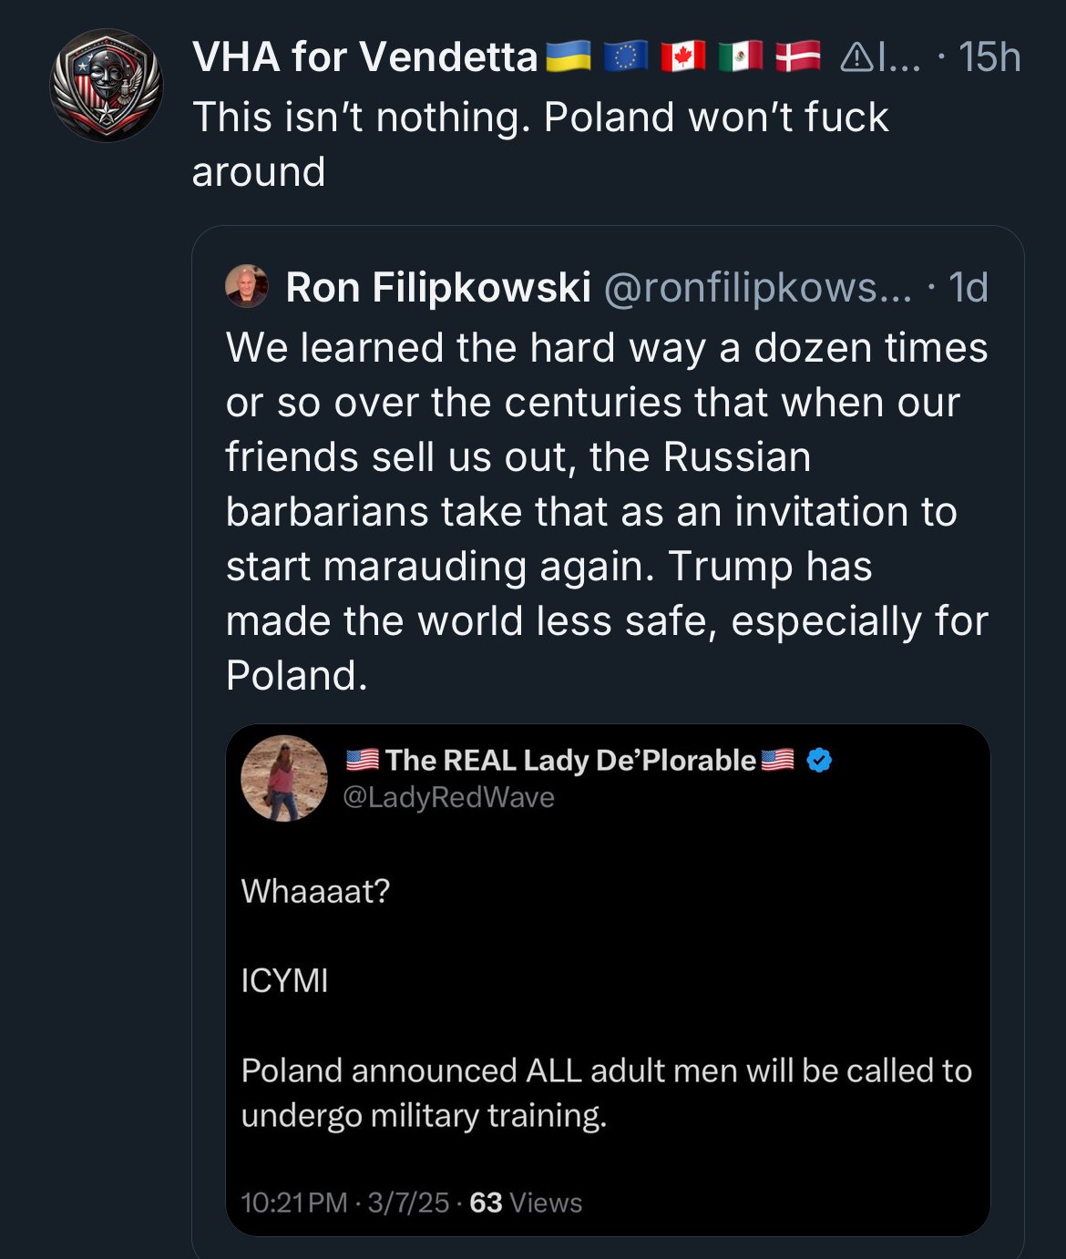
Task: Click Ron Filipkowski's small profile photo
Action: (246, 286)
